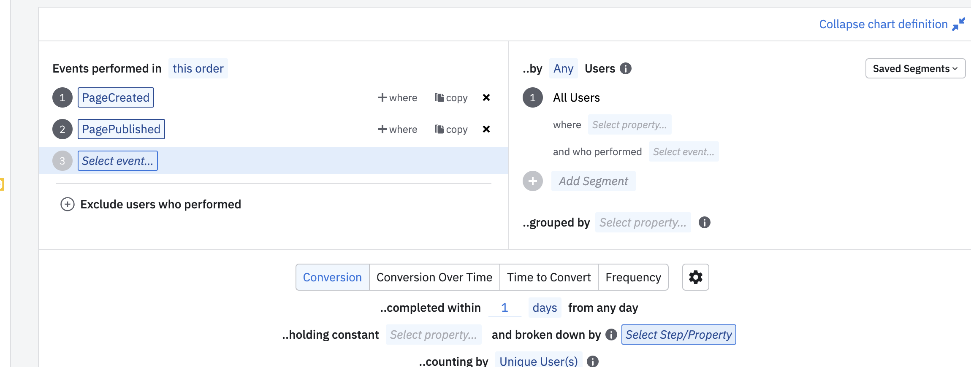Open the Saved Segments dropdown

coord(915,68)
